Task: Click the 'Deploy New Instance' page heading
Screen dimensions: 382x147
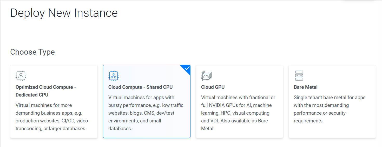Action: (64, 13)
